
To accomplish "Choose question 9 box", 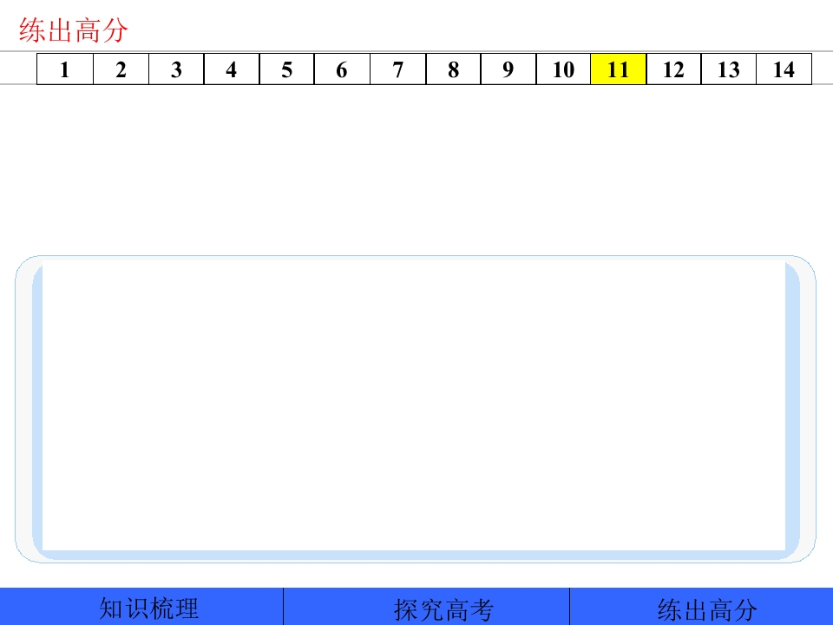I will [508, 69].
